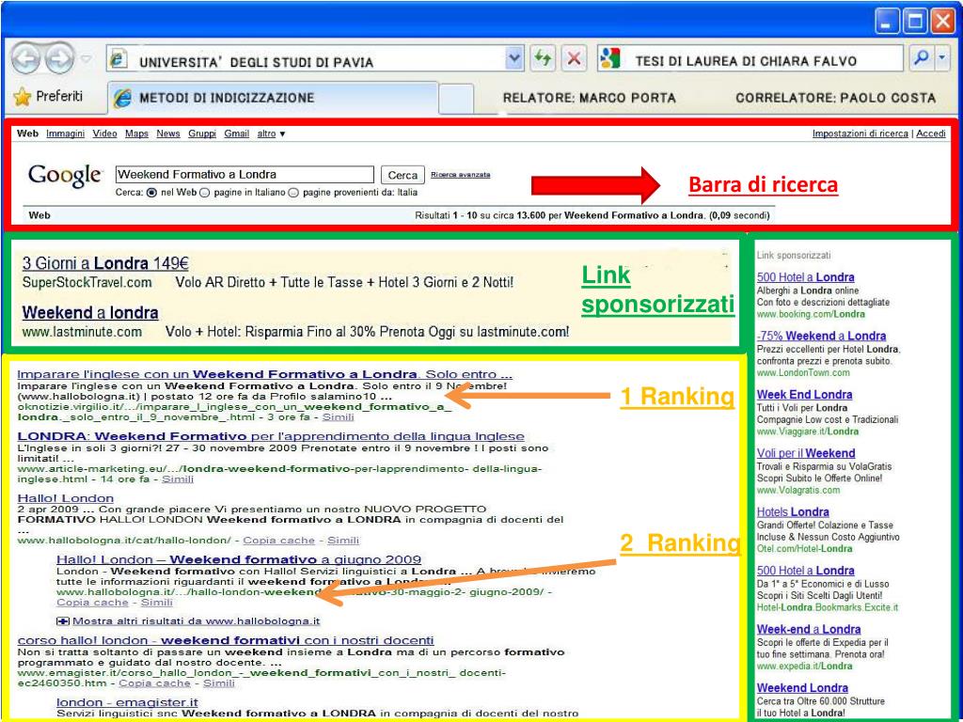This screenshot has height=722, width=963.
Task: Select pagine in Italiano radio button
Action: pos(204,193)
